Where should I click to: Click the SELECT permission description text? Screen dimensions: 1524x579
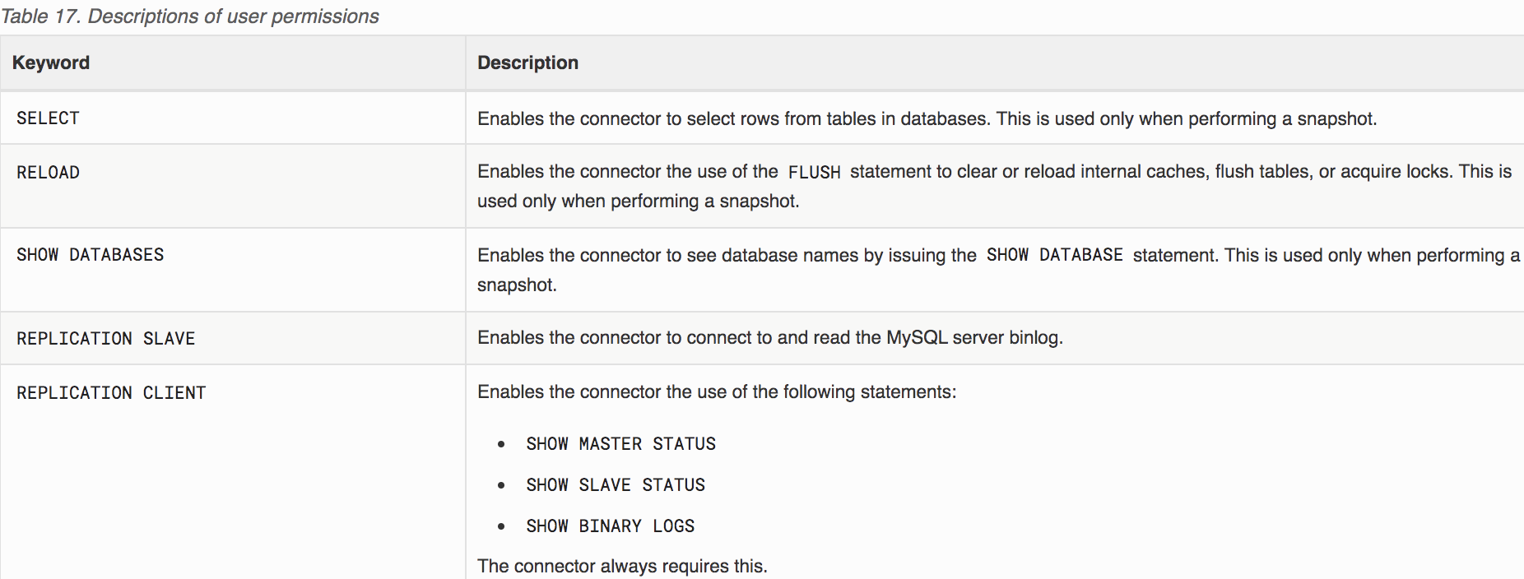coord(927,118)
